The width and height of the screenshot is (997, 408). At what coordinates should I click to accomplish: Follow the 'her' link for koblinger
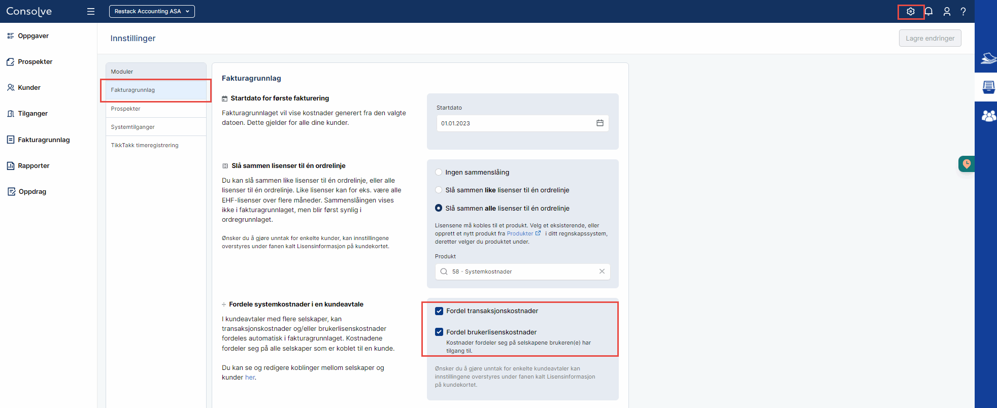coord(250,377)
